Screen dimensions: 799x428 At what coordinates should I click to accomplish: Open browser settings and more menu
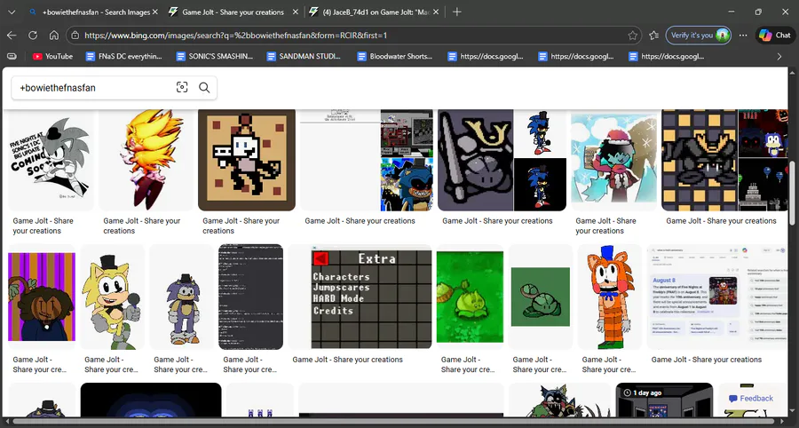coord(743,36)
